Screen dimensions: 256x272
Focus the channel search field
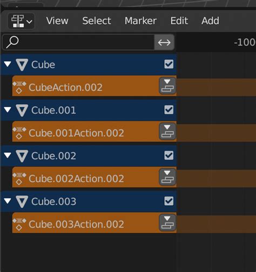pyautogui.click(x=78, y=42)
